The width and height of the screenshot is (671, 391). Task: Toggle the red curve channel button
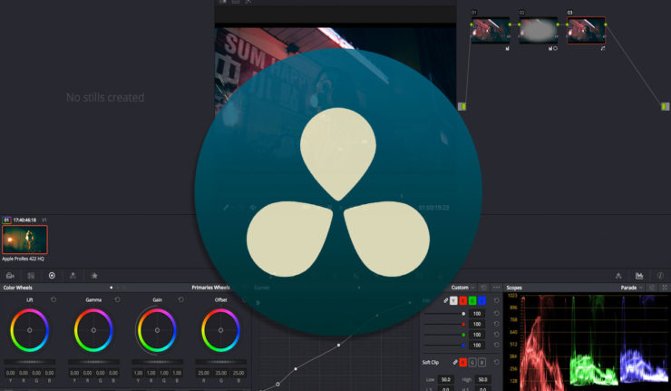[463, 300]
